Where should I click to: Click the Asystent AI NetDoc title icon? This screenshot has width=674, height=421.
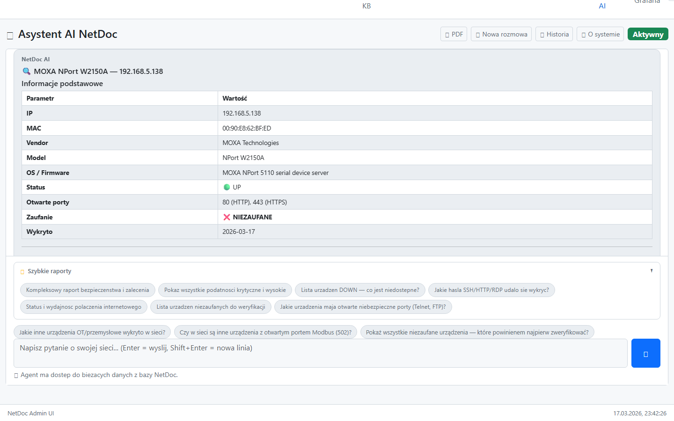pos(10,36)
